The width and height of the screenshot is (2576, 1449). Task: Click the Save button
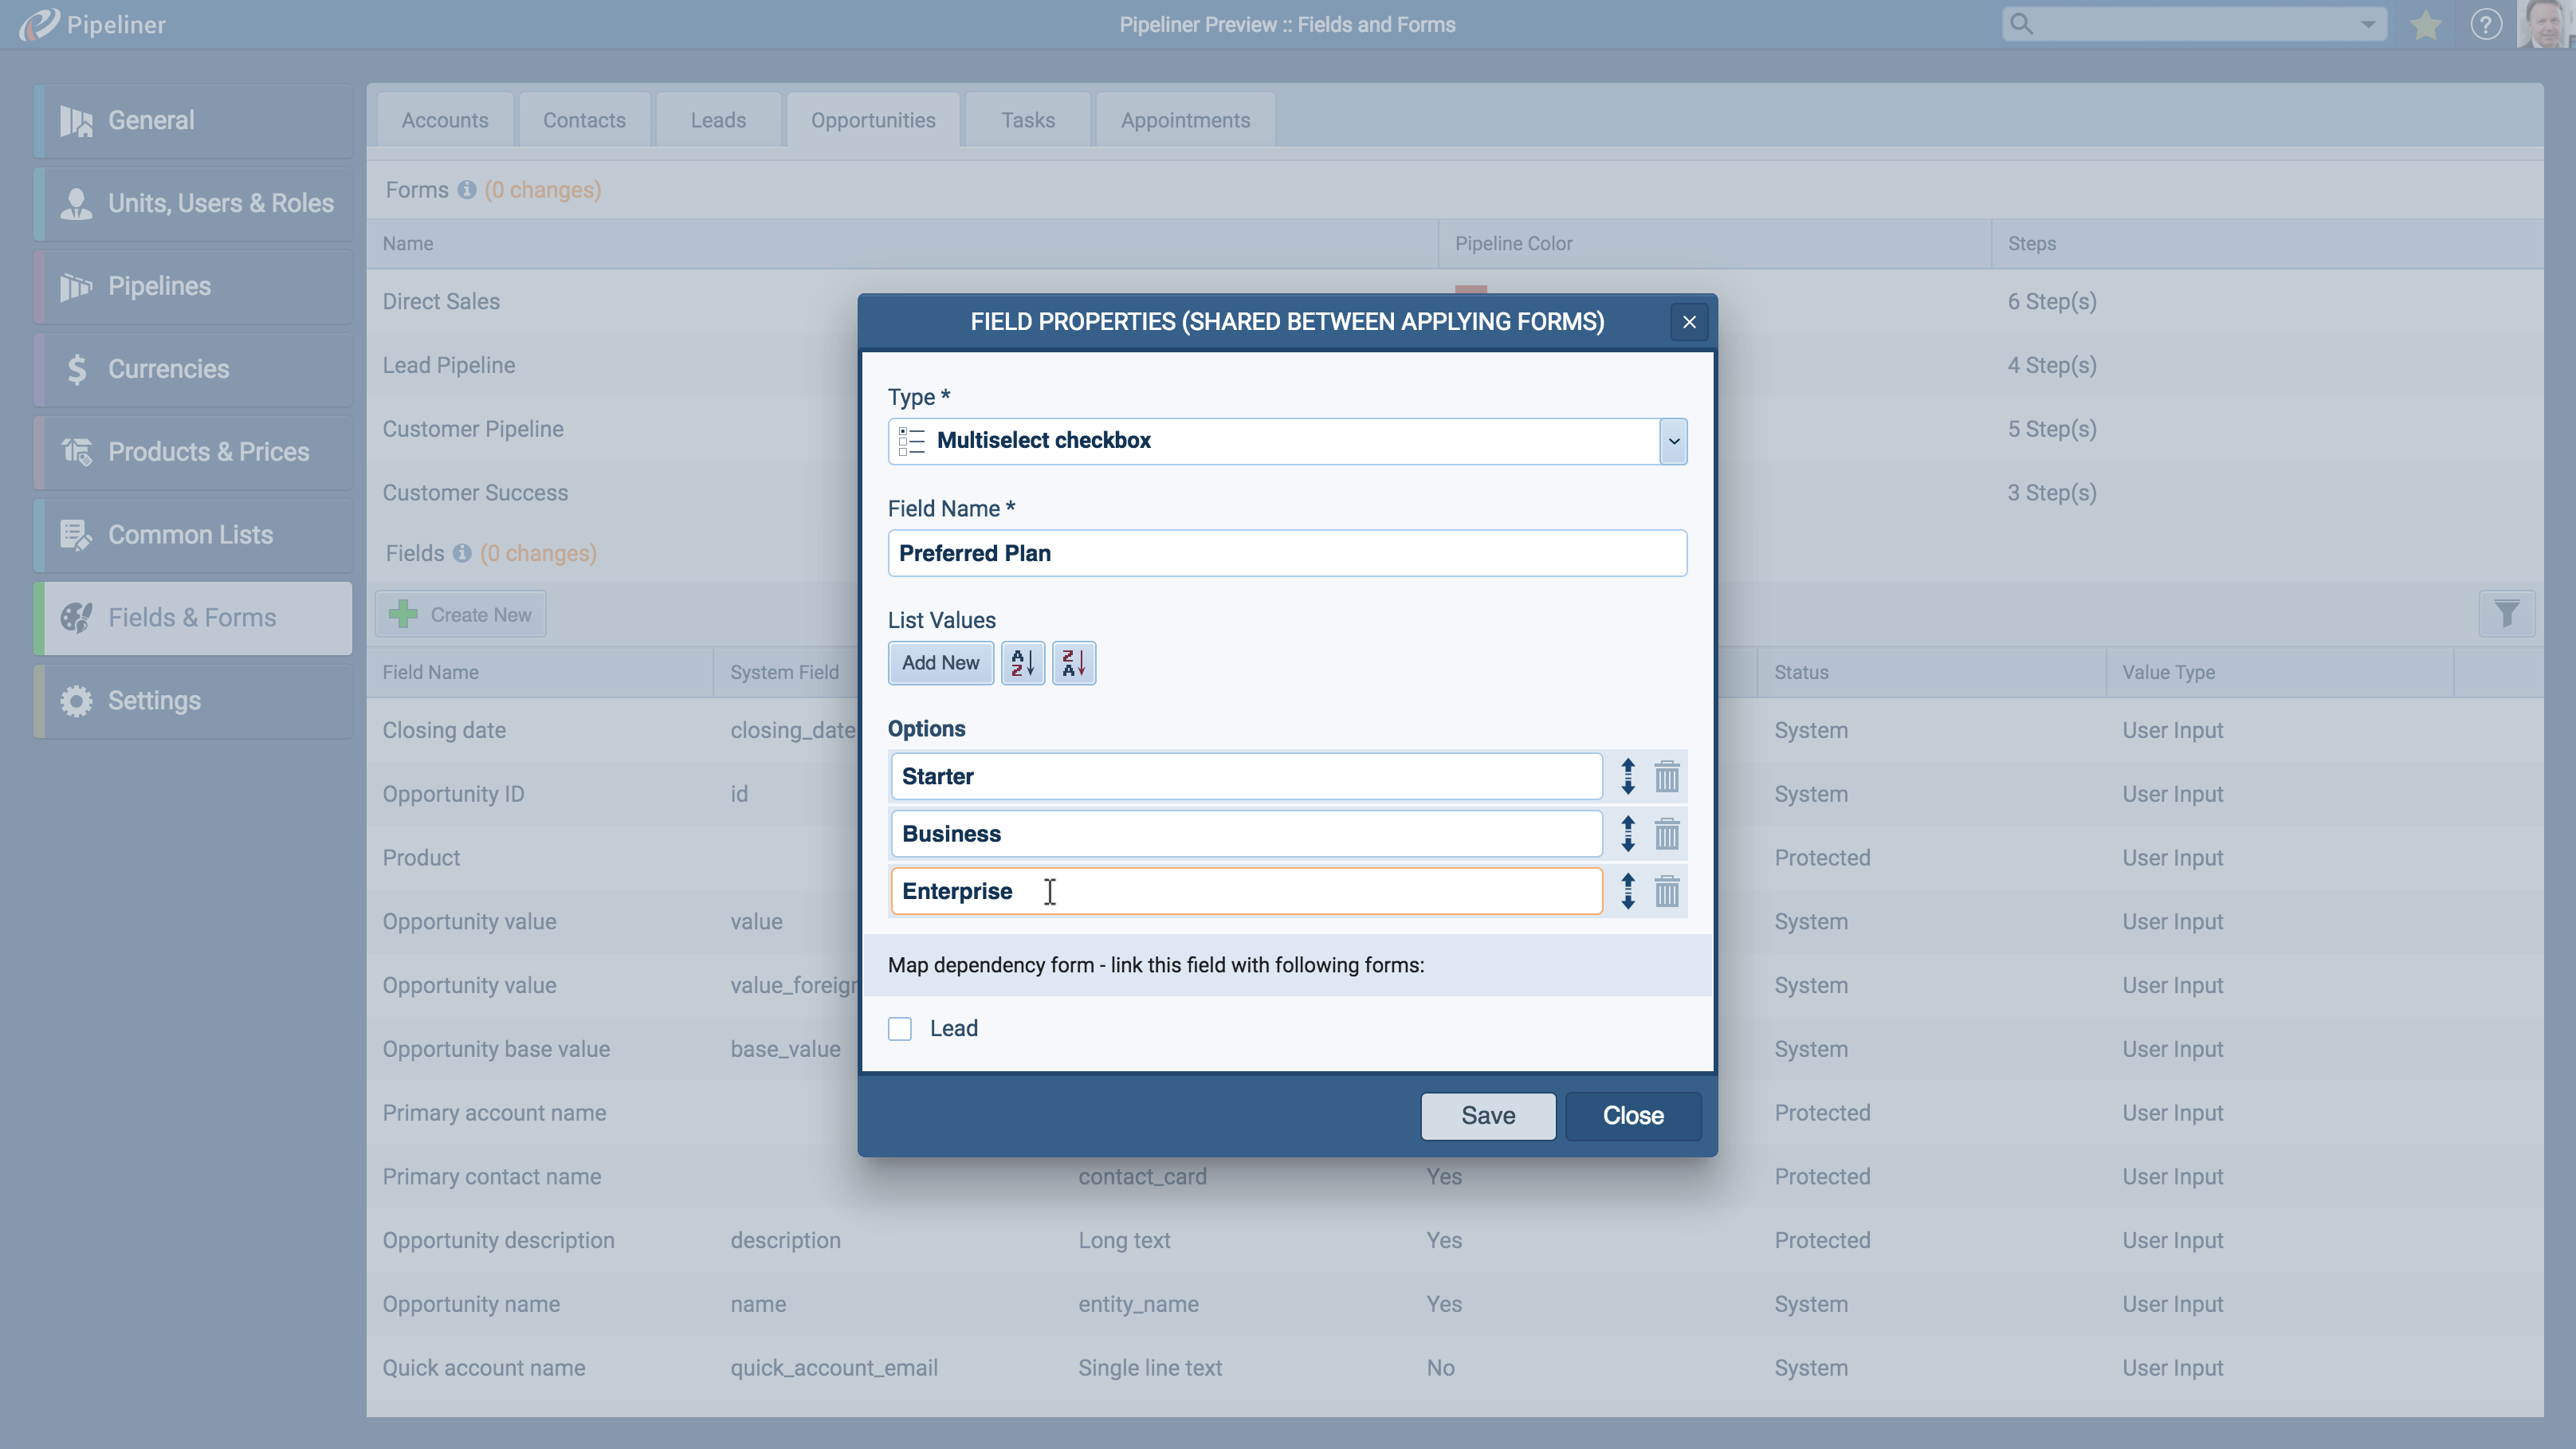coord(1487,1115)
